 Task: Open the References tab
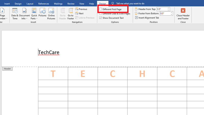tap(44, 4)
